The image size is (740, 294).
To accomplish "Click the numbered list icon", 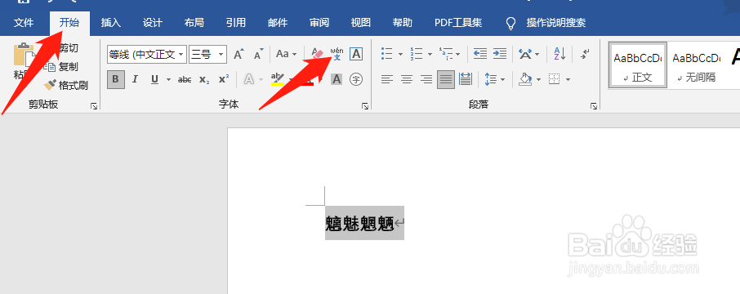I will (x=417, y=54).
